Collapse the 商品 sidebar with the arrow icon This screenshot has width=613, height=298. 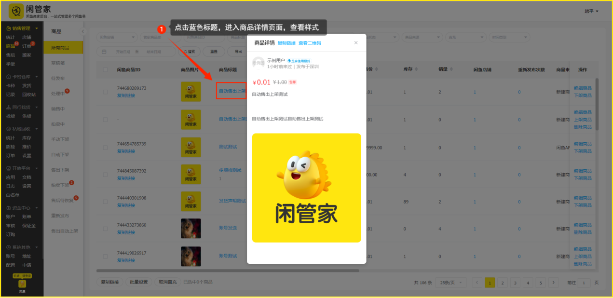(x=82, y=31)
